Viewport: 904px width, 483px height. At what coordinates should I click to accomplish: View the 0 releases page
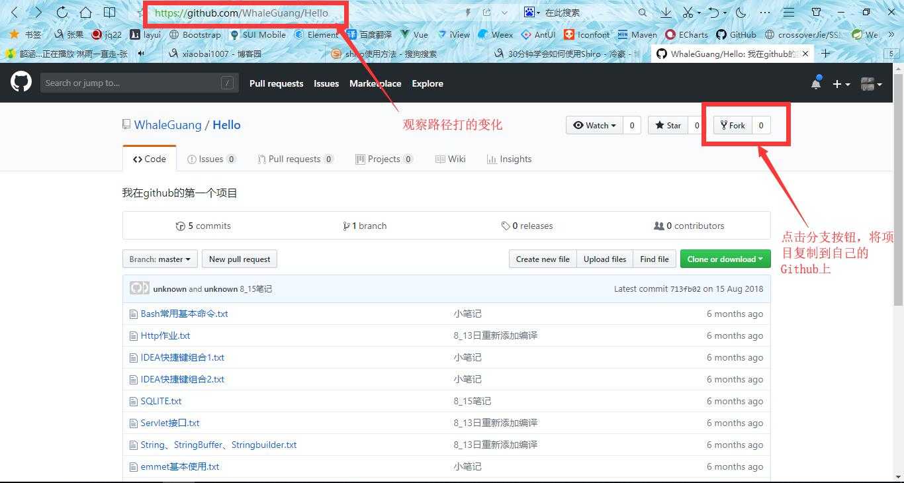point(527,226)
